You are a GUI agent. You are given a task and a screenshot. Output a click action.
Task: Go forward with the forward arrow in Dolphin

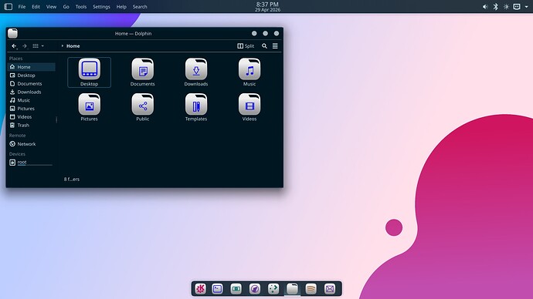click(25, 46)
